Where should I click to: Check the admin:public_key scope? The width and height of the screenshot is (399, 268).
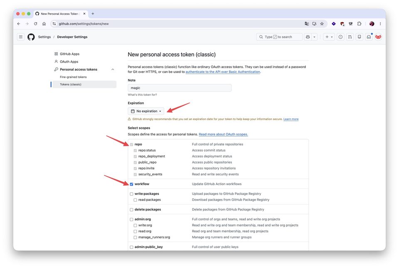click(132, 247)
